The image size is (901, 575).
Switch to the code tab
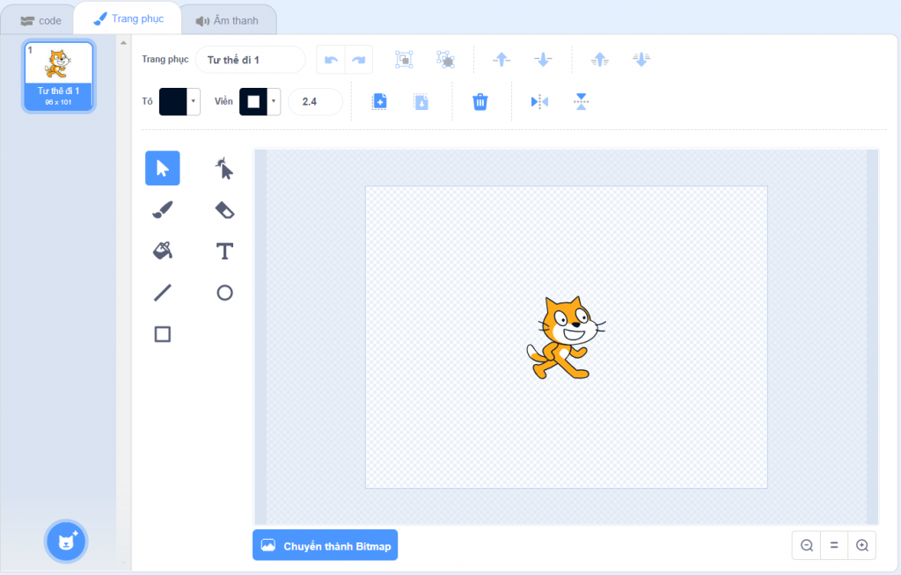40,21
